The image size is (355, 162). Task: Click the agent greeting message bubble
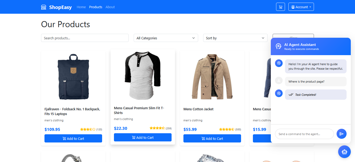316,66
